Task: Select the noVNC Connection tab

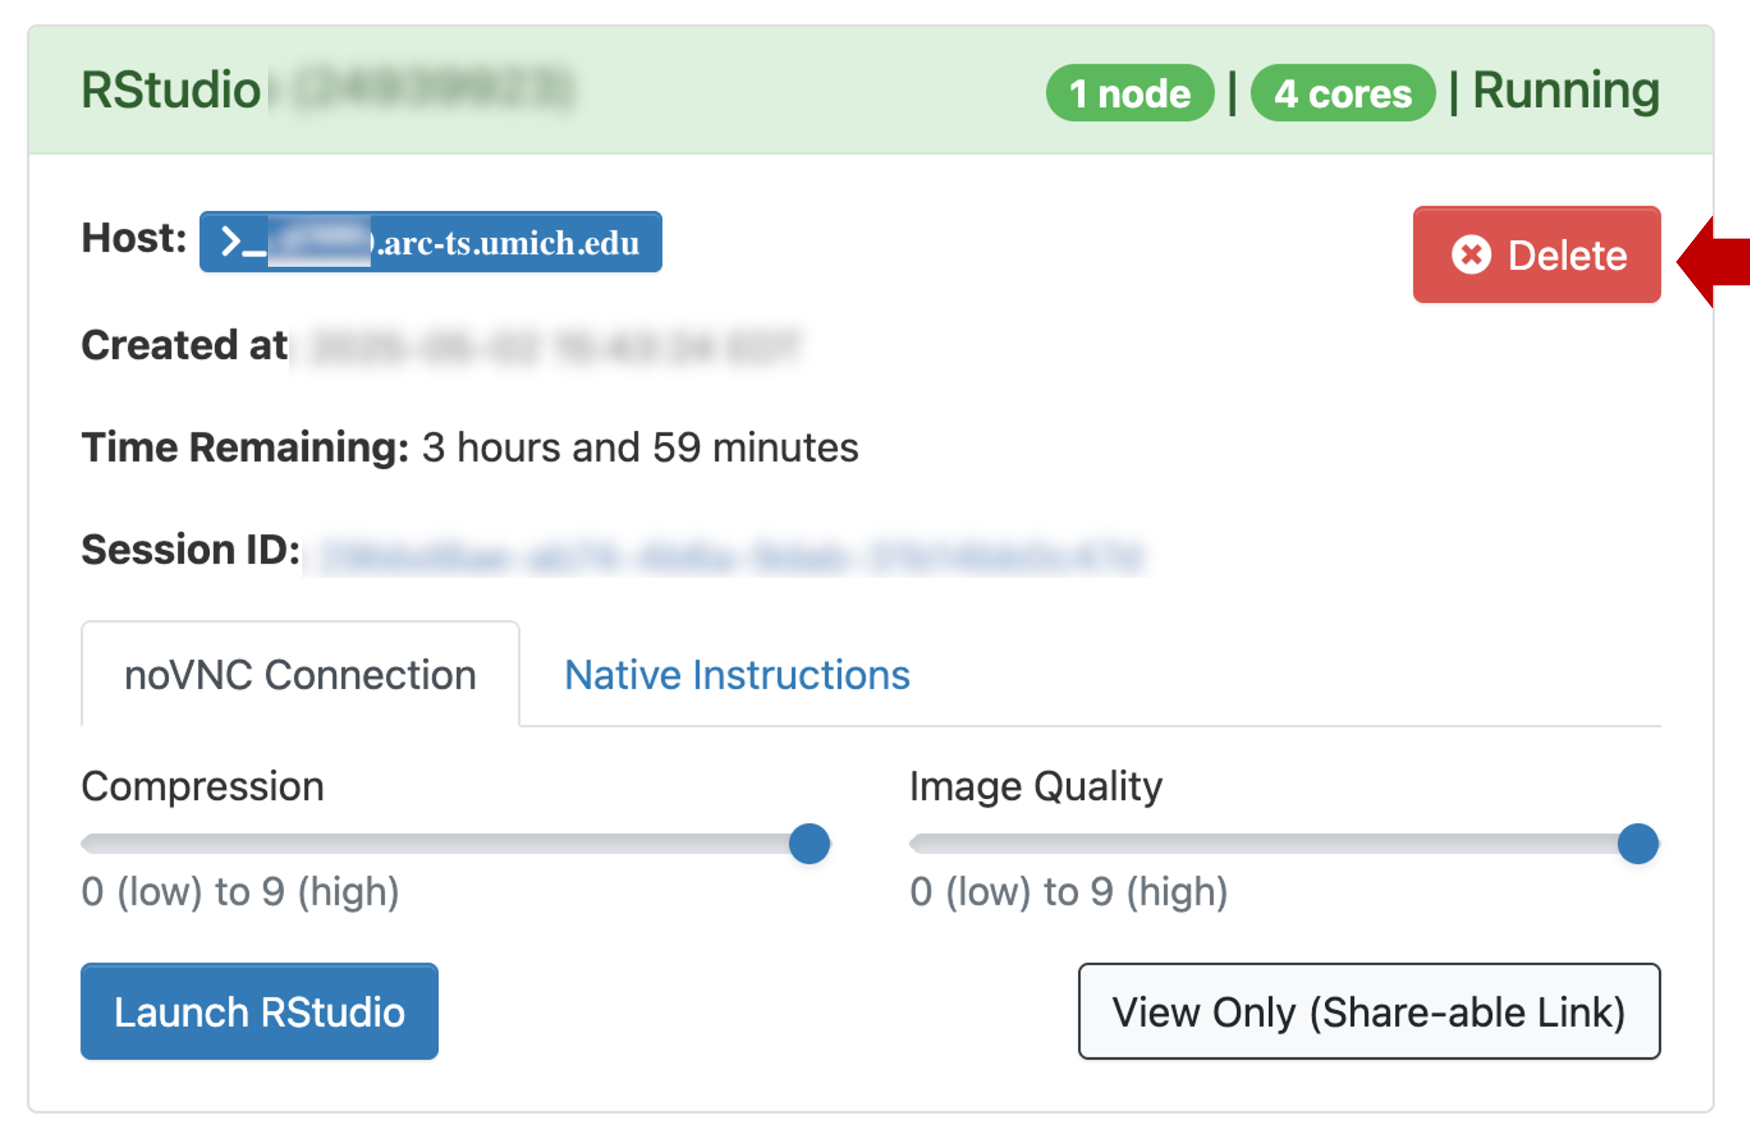Action: click(x=300, y=674)
